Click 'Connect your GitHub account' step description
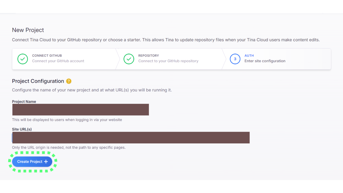 point(58,61)
